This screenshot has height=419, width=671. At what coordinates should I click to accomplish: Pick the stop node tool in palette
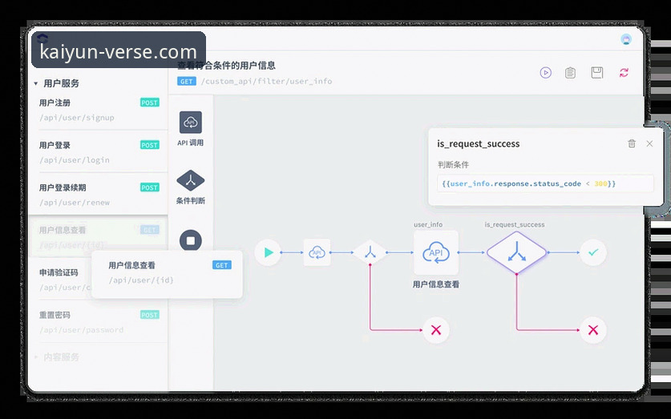point(191,240)
